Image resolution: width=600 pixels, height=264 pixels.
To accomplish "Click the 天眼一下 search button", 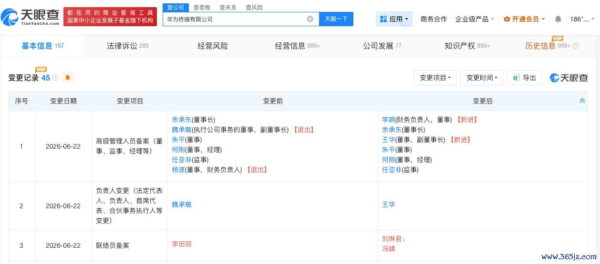I will 336,19.
